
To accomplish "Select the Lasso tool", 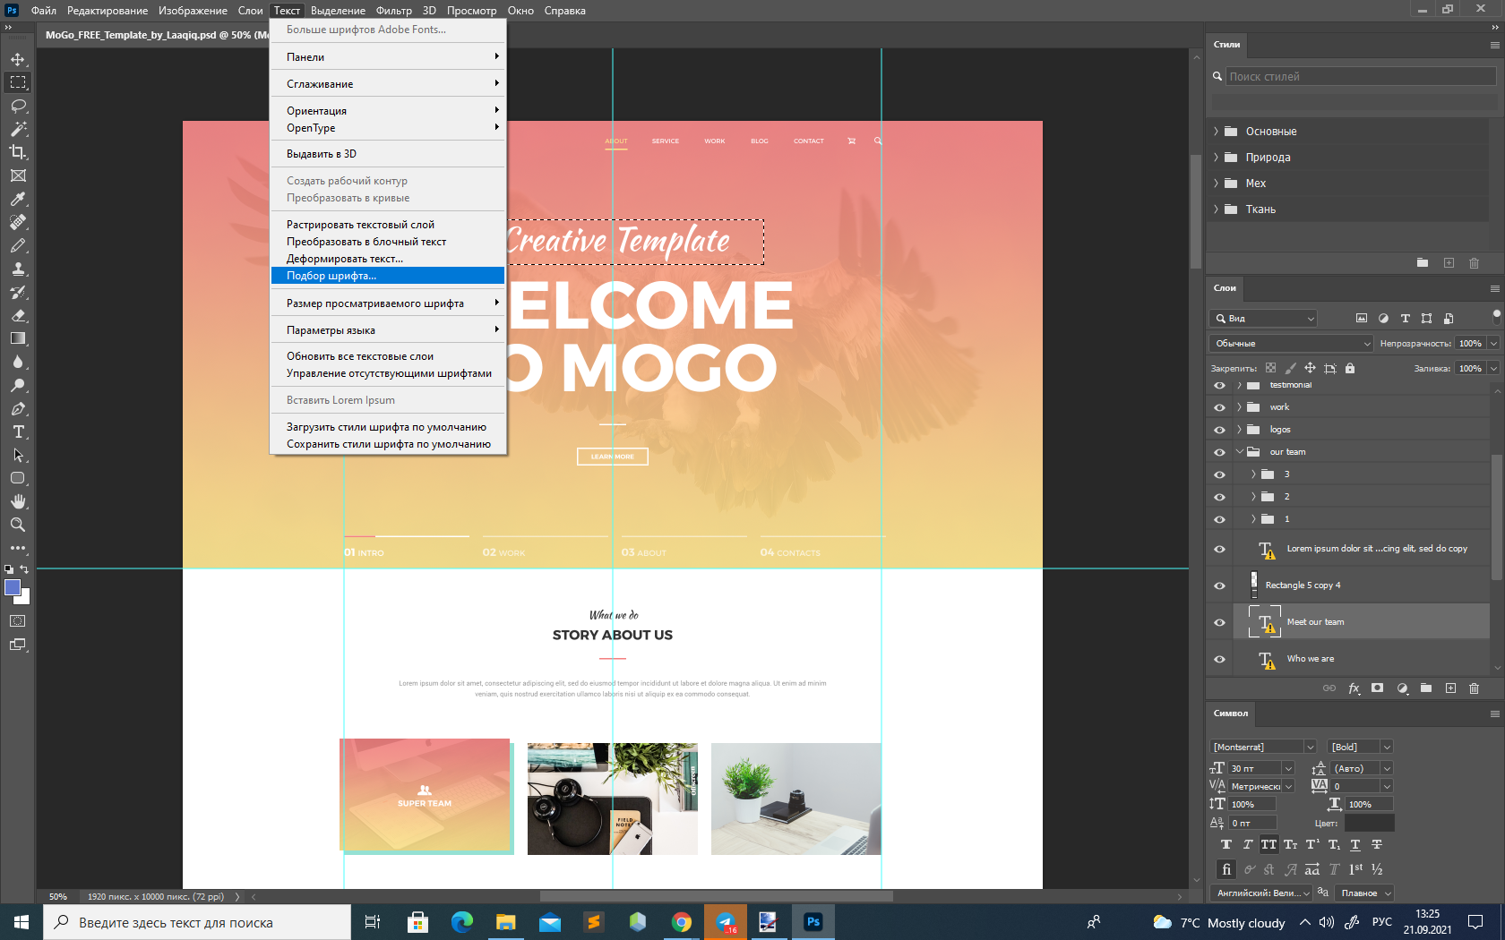I will [x=18, y=106].
